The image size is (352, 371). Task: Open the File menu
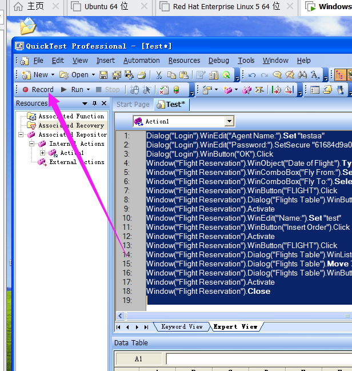pyautogui.click(x=38, y=61)
